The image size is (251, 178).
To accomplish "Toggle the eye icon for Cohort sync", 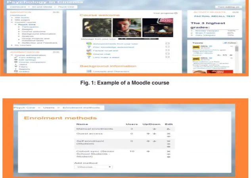I will click(x=169, y=154).
